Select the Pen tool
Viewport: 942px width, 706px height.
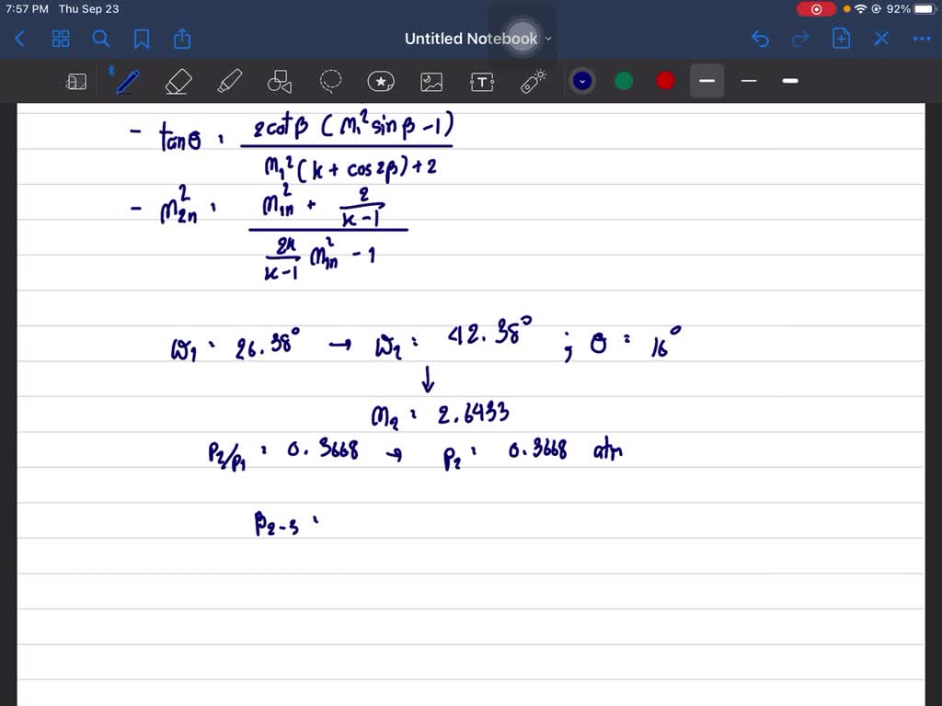tap(126, 82)
